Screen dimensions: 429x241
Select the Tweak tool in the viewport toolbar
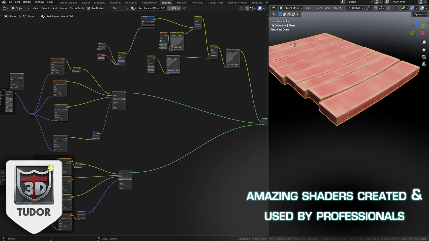click(x=274, y=14)
